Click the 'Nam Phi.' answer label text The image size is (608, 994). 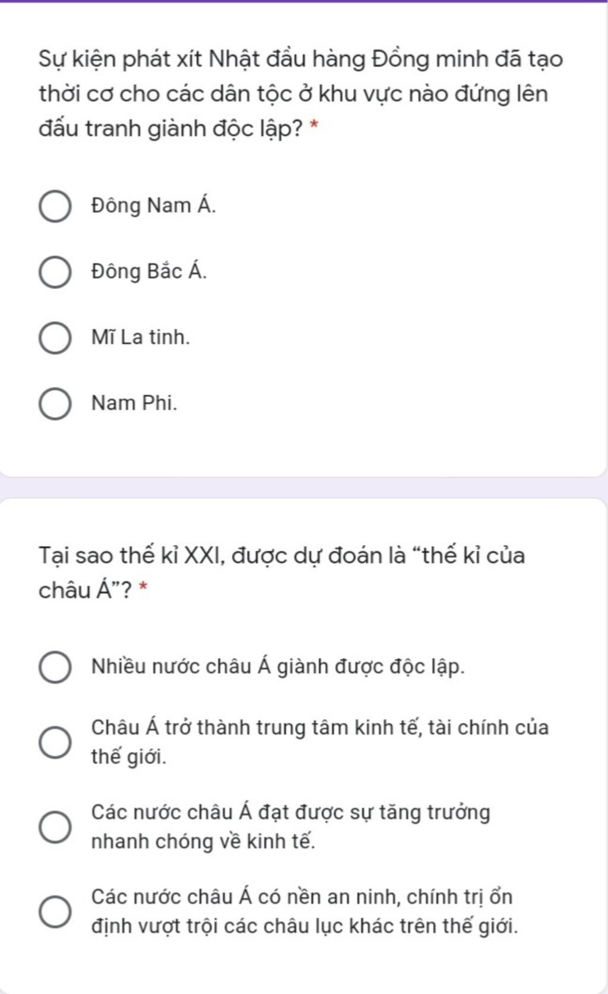coord(134,403)
